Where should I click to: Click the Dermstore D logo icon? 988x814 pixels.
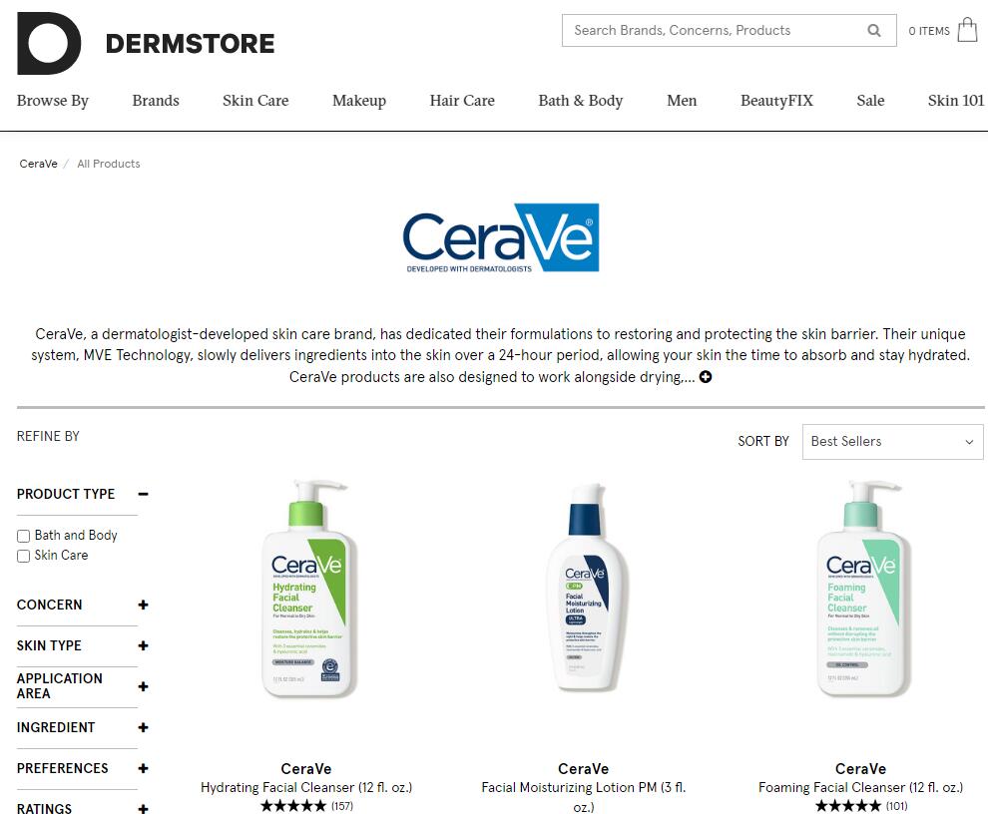(x=49, y=43)
